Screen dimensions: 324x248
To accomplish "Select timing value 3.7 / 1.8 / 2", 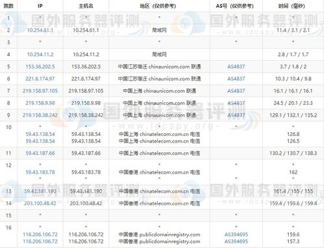I will pyautogui.click(x=293, y=67).
